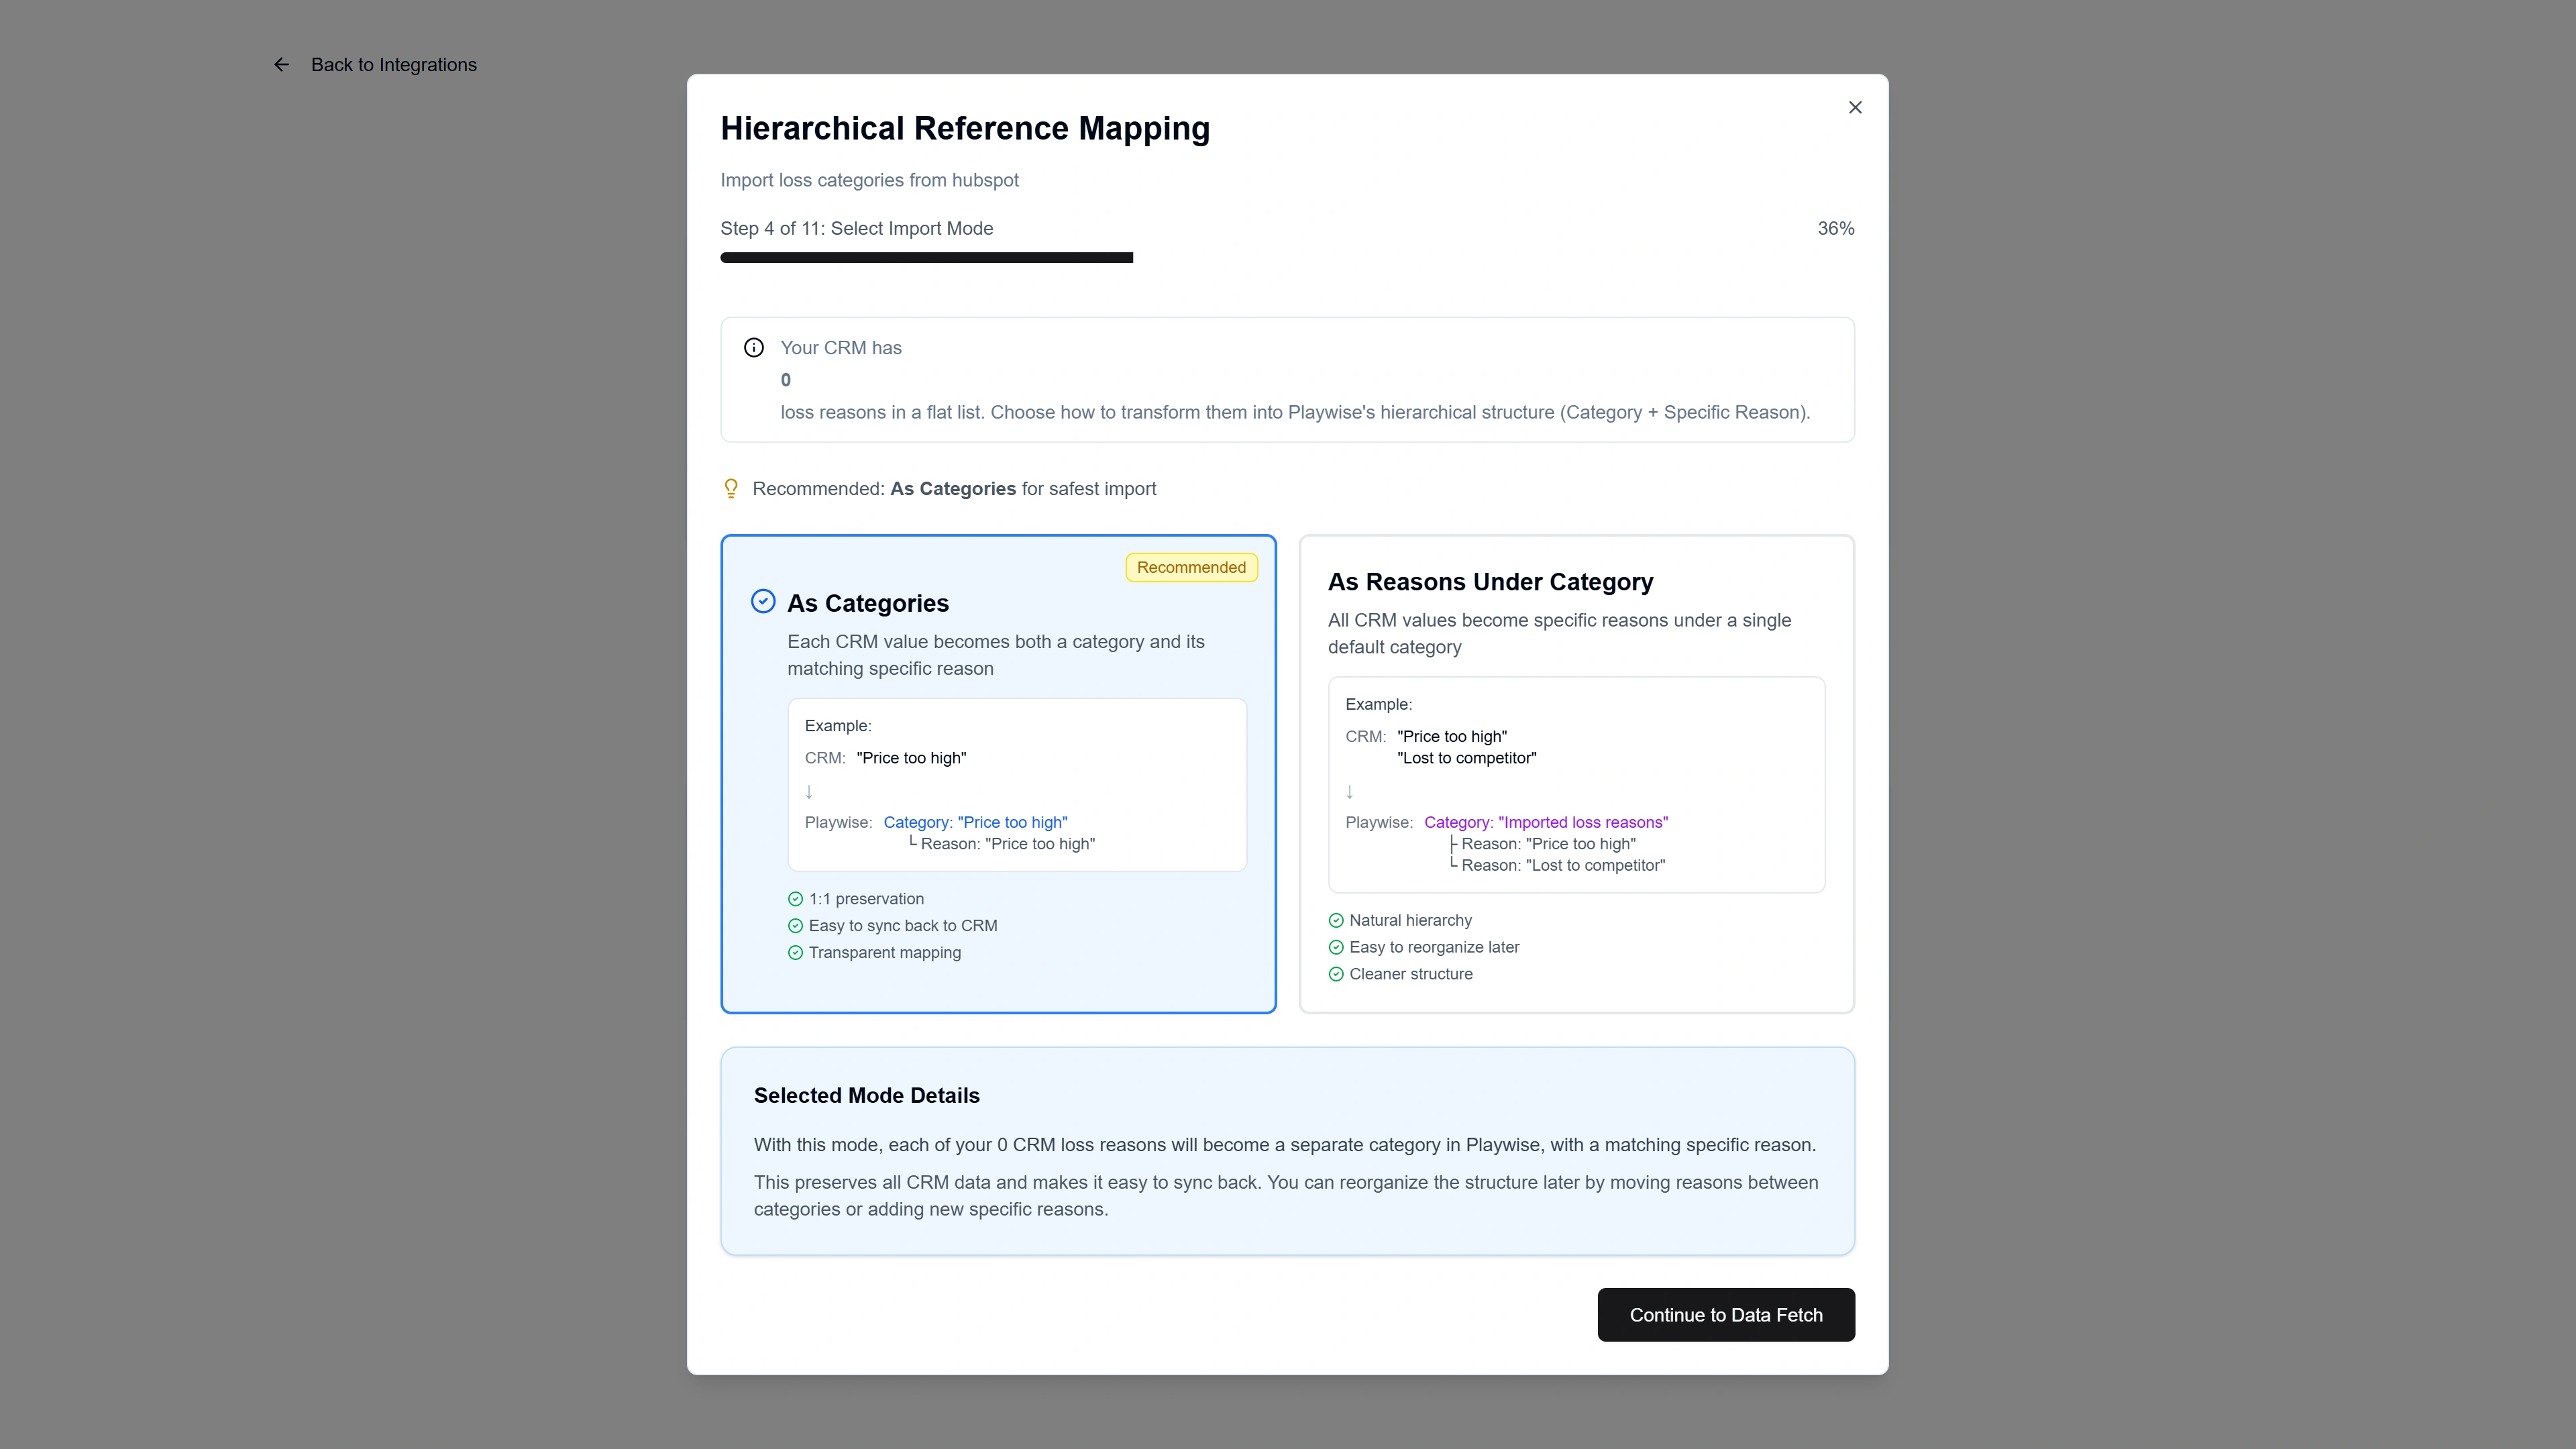Click the Easy to reorganize later check icon
The image size is (2576, 1449).
1336,947
